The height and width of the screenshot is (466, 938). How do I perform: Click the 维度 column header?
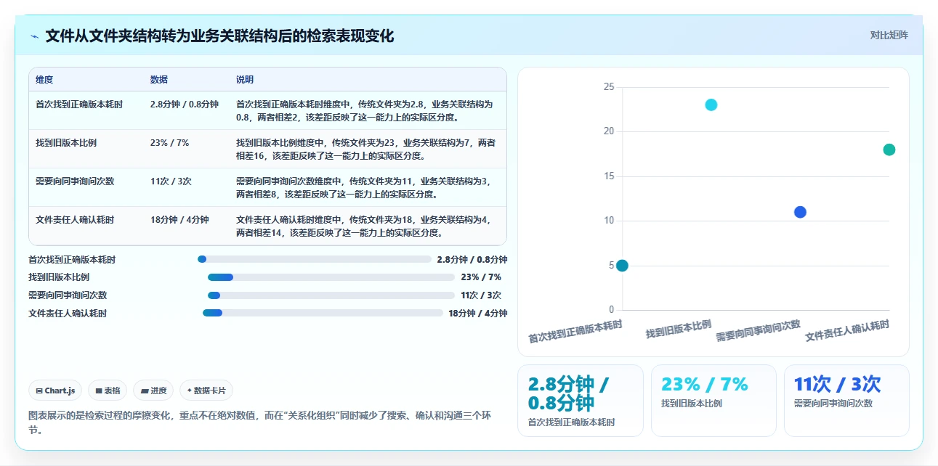[x=44, y=79]
